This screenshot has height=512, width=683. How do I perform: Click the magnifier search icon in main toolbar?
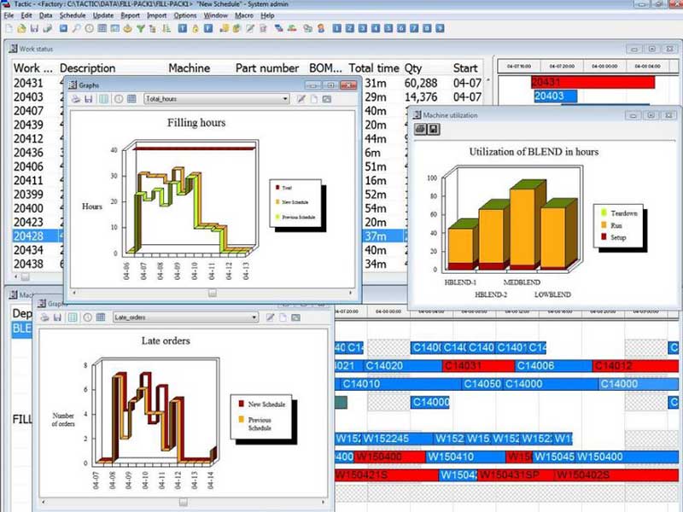[77, 32]
